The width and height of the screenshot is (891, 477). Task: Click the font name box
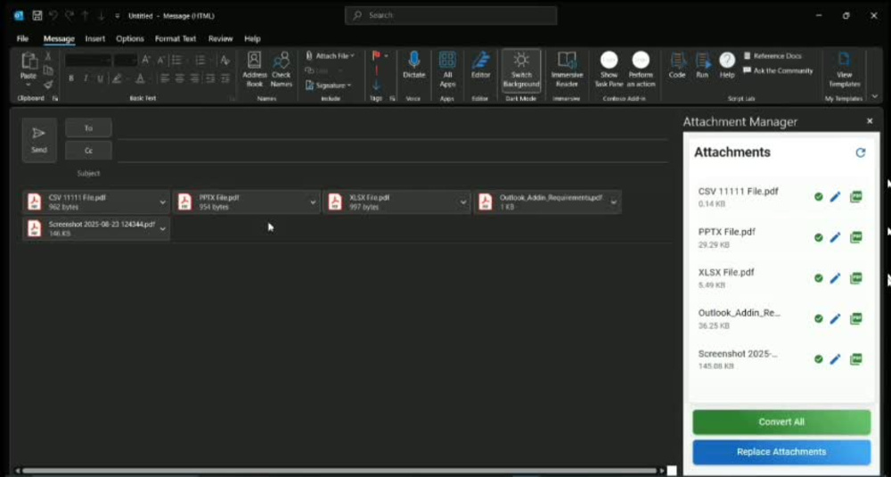point(88,60)
